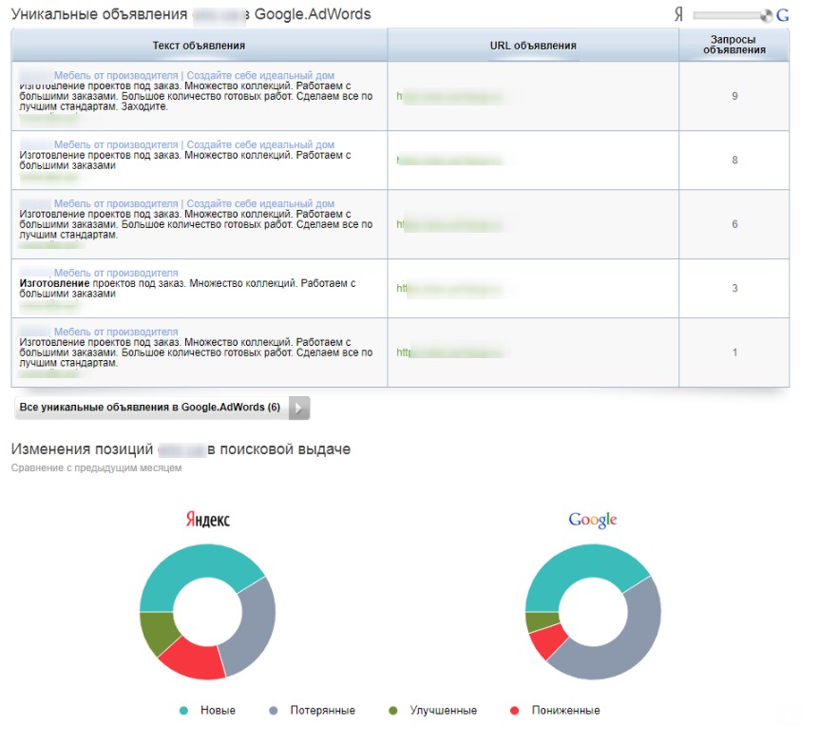Open all unique Google.AdWords ads (6)
The image size is (820, 743).
point(162,408)
